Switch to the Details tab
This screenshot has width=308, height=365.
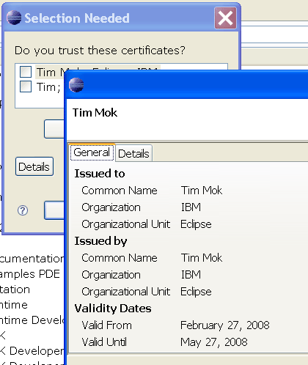click(x=133, y=154)
